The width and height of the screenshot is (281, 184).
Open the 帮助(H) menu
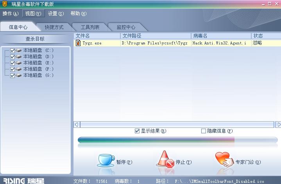79,14
